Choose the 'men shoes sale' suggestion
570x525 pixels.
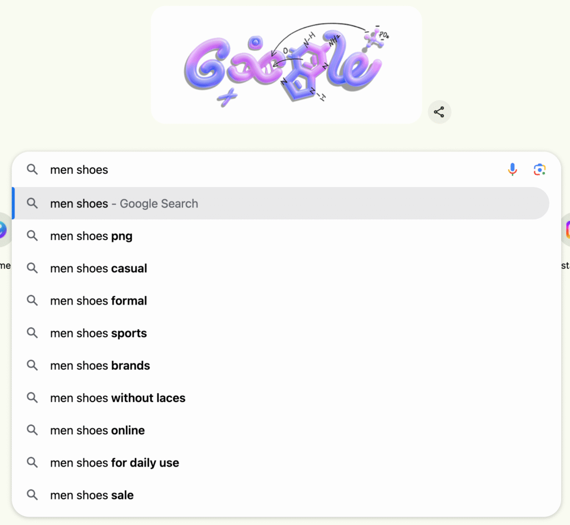pyautogui.click(x=91, y=495)
